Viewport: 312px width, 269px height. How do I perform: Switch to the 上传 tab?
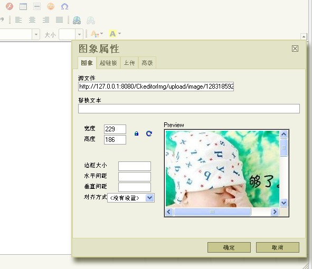click(129, 63)
